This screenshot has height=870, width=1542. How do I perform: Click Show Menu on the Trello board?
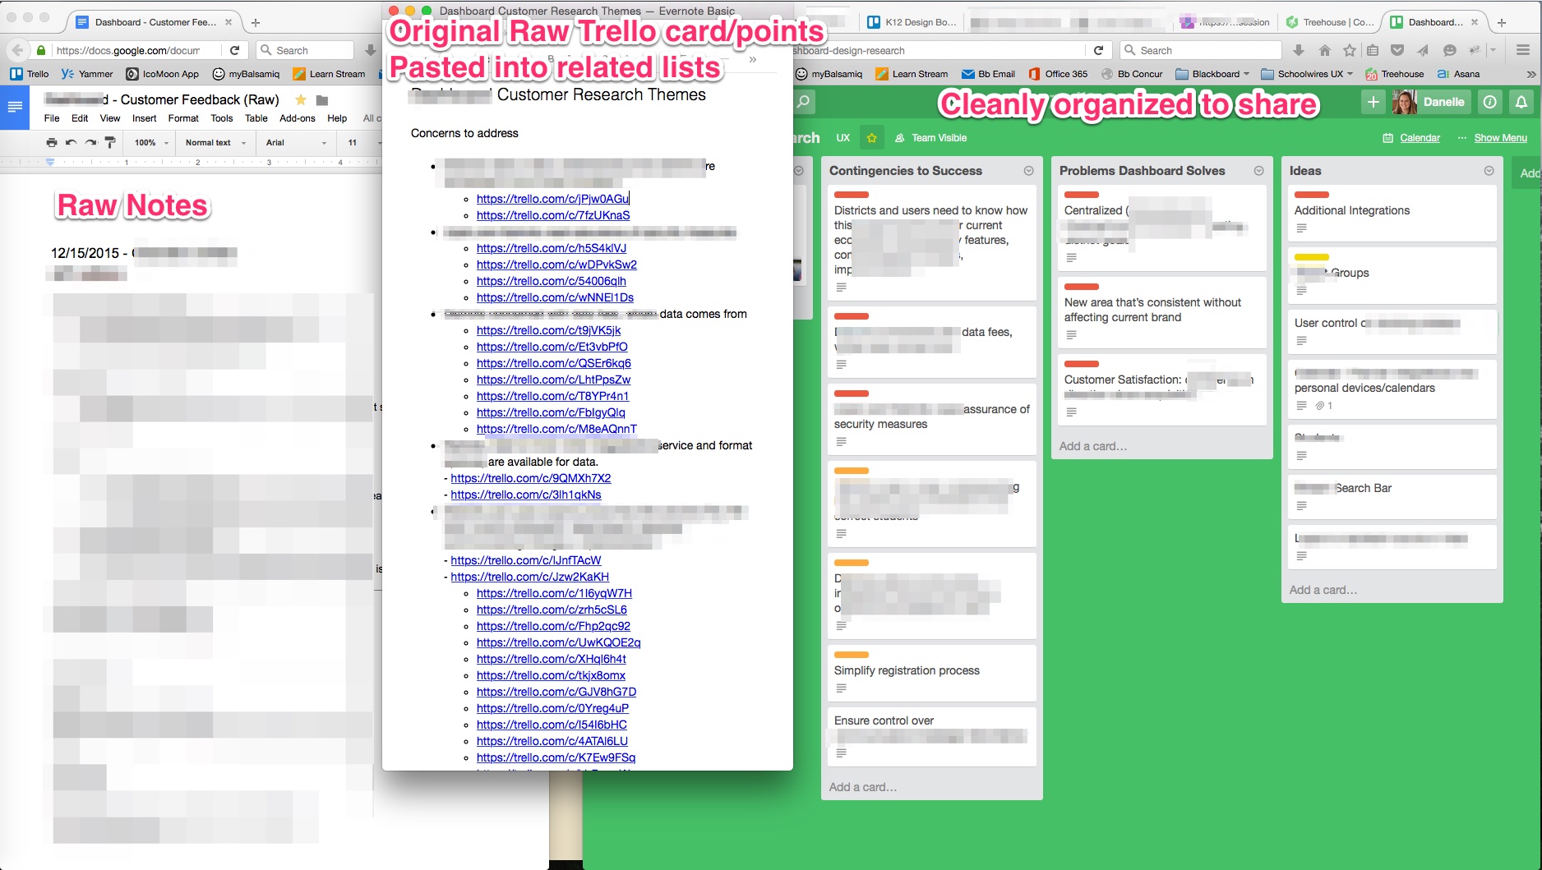pos(1492,138)
